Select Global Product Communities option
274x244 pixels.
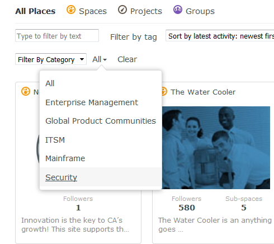[x=101, y=121]
